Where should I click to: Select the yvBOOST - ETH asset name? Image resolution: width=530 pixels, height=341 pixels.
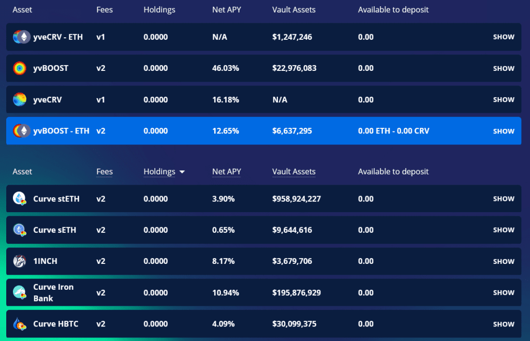(61, 131)
